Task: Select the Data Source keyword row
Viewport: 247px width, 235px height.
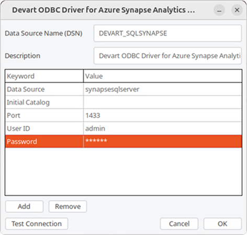Action: 124,89
